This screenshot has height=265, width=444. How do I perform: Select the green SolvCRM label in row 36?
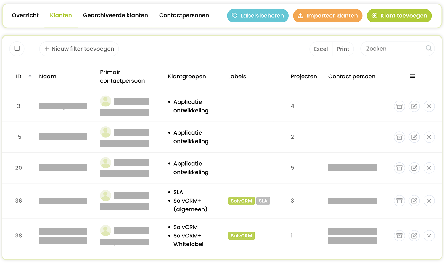(x=241, y=201)
